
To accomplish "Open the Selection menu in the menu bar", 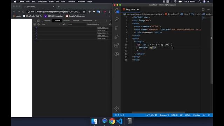I will pos(42,1).
